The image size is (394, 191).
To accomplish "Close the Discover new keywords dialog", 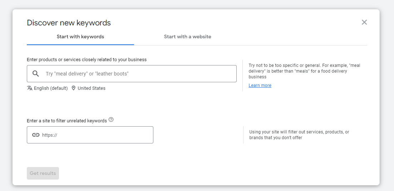I will tap(364, 22).
